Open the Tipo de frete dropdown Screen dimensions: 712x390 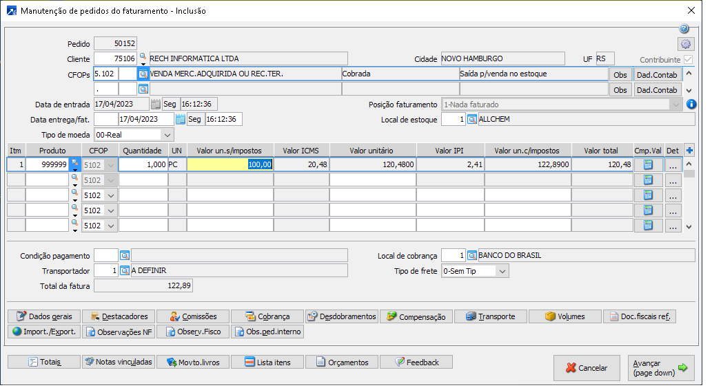coord(502,271)
